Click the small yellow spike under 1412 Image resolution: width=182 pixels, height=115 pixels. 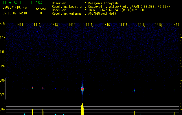tap(32, 112)
